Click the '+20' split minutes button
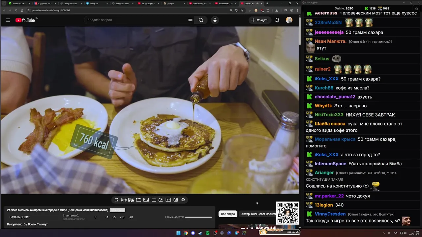 (x=131, y=217)
